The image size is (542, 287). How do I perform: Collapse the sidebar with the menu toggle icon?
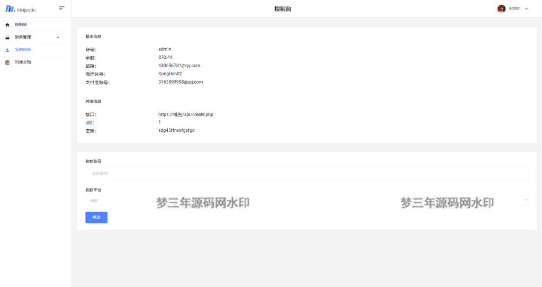[62, 8]
